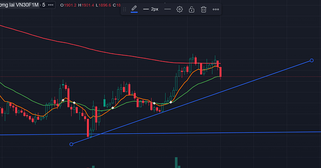This screenshot has width=321, height=168.
Task: Select trend line lower left anchor point
Action: pyautogui.click(x=71, y=144)
